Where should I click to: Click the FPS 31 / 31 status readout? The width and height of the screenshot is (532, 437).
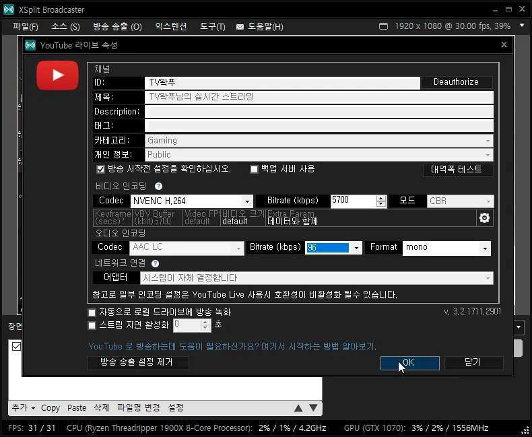pyautogui.click(x=32, y=428)
